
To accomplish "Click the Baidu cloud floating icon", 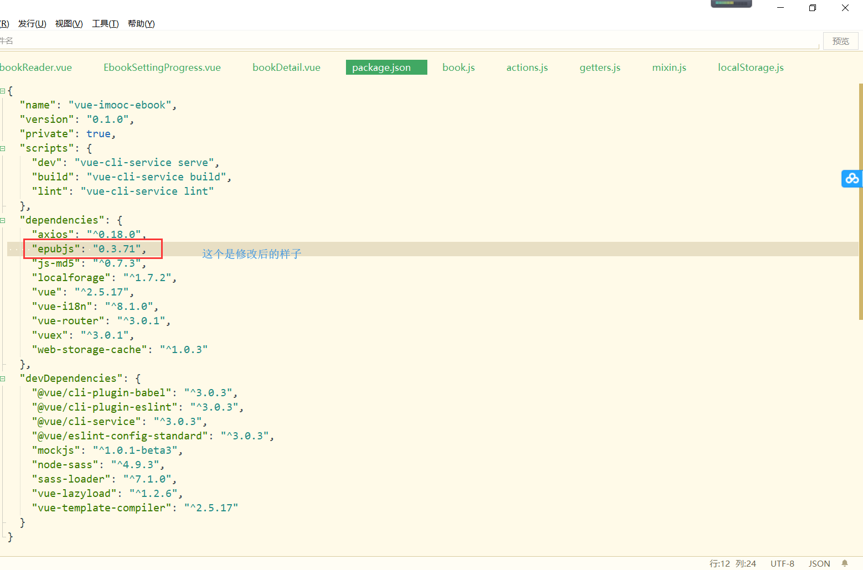I will point(852,178).
